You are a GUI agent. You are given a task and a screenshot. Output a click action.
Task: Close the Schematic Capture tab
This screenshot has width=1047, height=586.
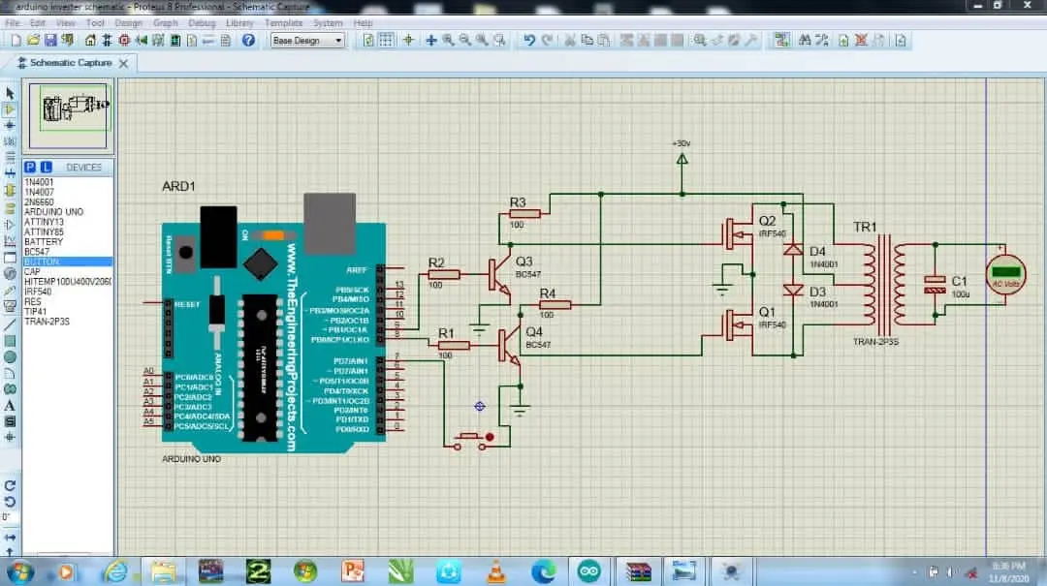tap(123, 63)
